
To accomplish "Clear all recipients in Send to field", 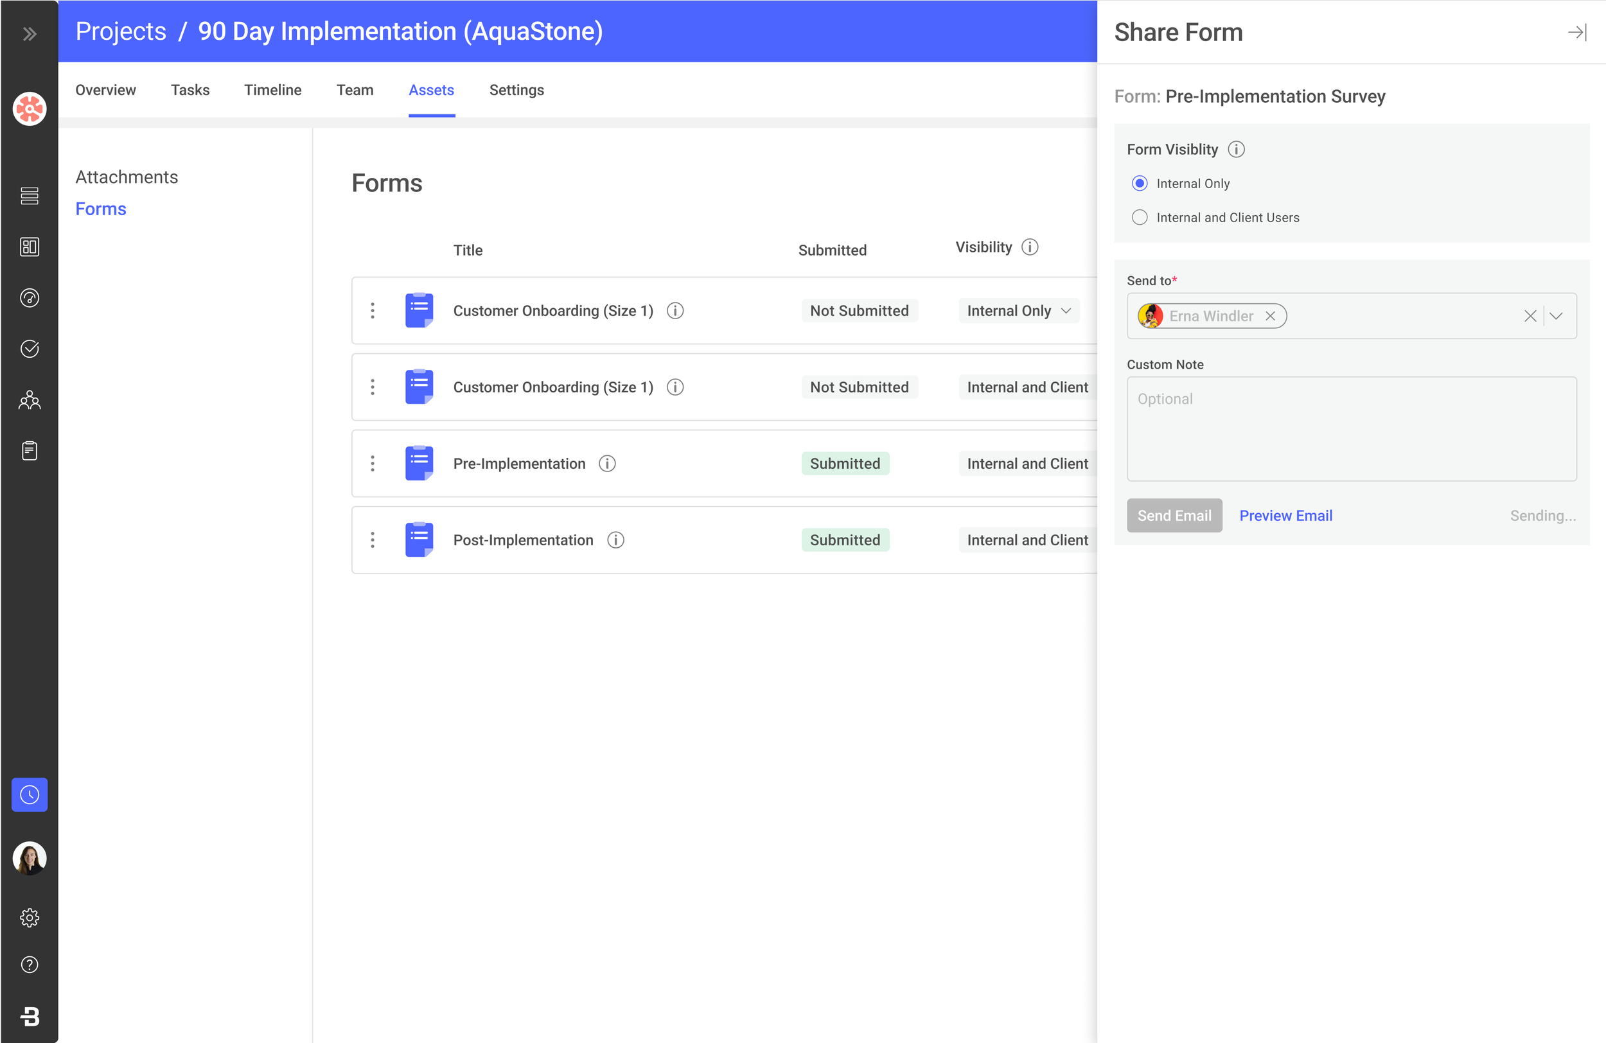I will 1530,316.
